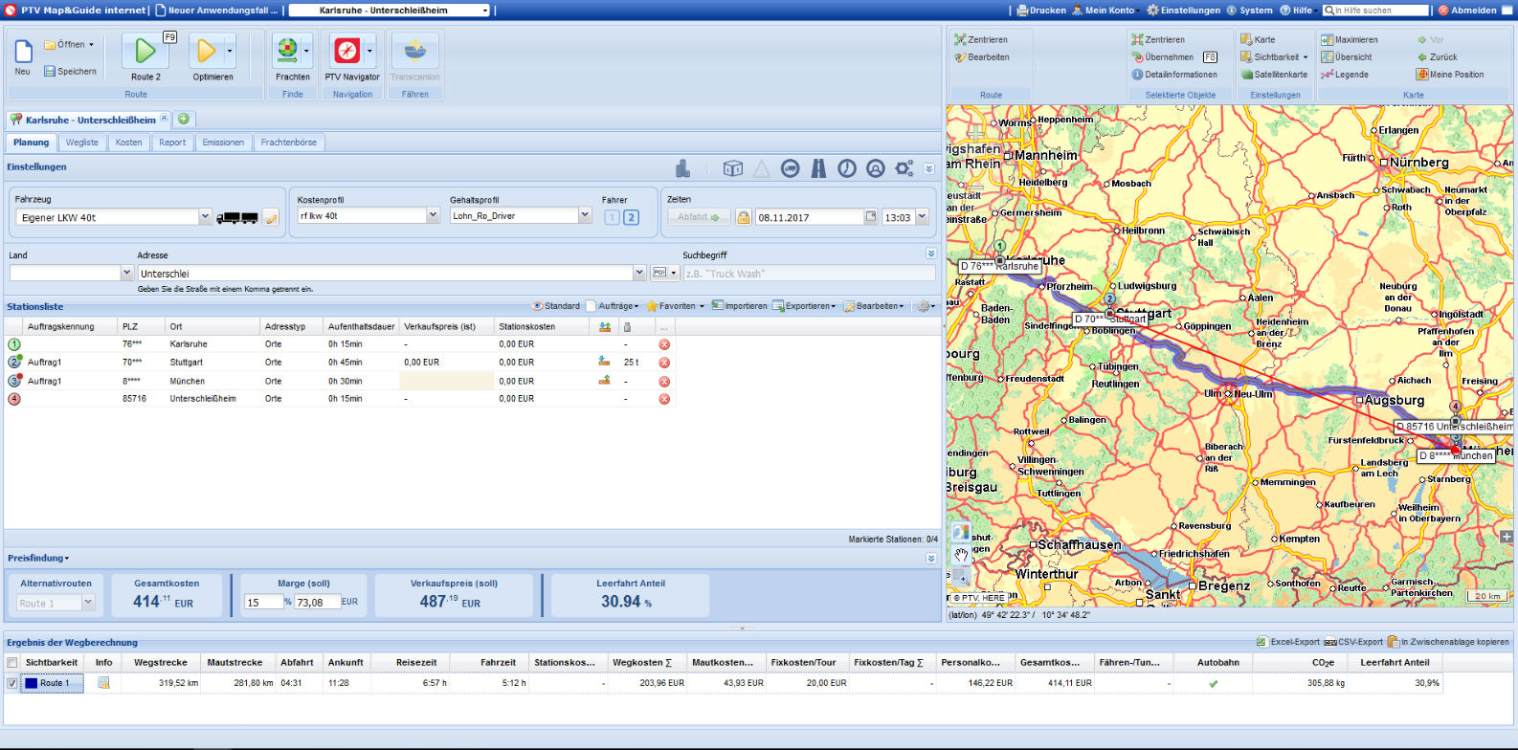Open the truck restriction settings icon
1518x750 pixels.
point(790,168)
